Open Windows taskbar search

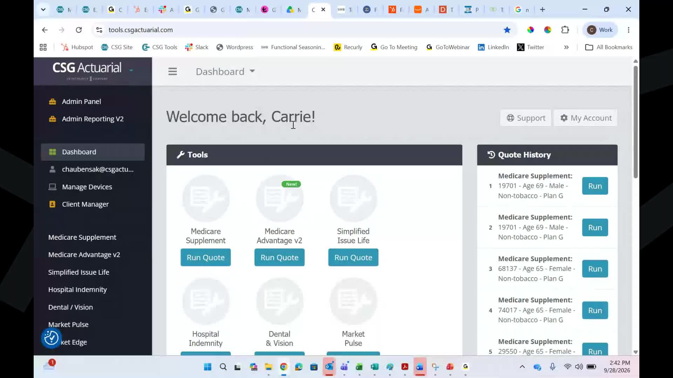pos(223,367)
